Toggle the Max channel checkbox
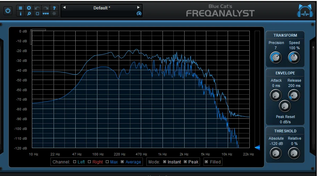 point(107,162)
